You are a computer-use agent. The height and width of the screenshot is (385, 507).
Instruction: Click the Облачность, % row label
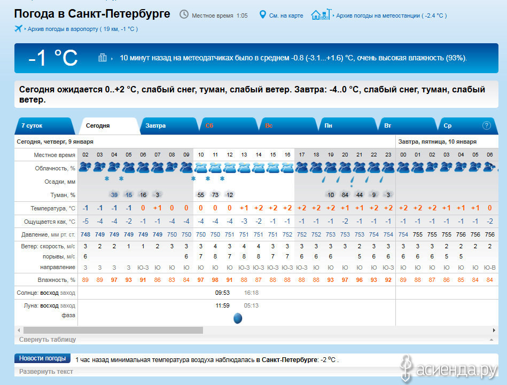click(x=55, y=168)
